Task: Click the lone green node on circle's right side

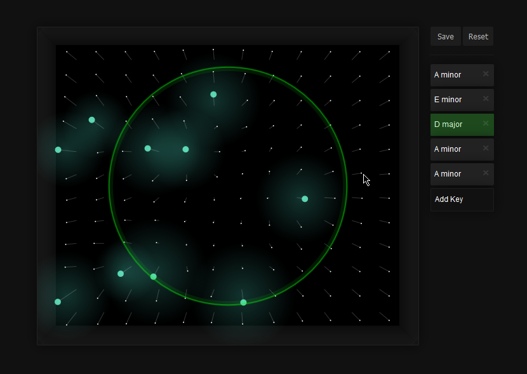Action: click(x=305, y=199)
